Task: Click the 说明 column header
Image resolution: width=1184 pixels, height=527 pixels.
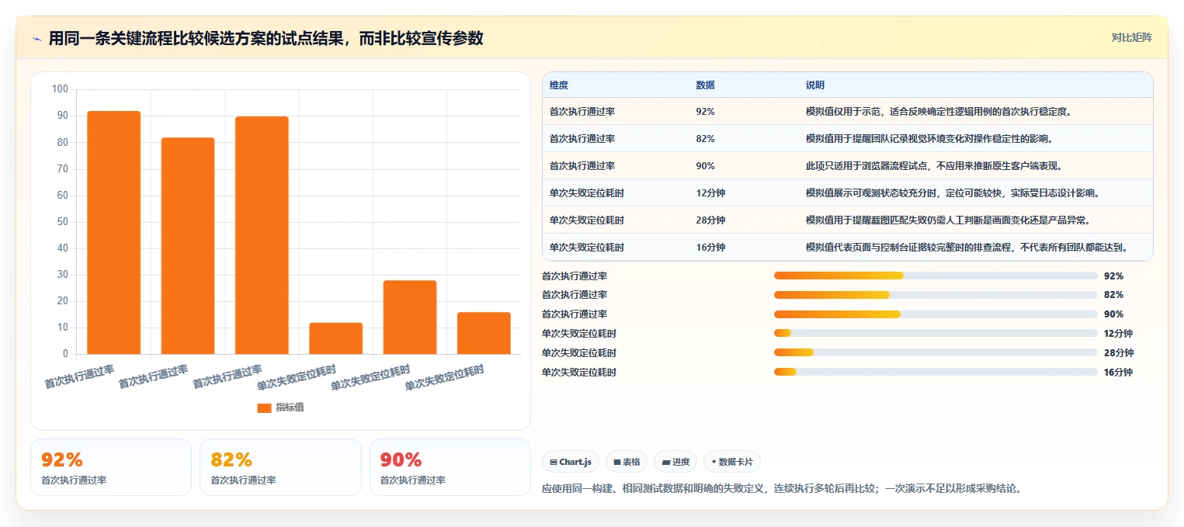Action: pyautogui.click(x=815, y=85)
